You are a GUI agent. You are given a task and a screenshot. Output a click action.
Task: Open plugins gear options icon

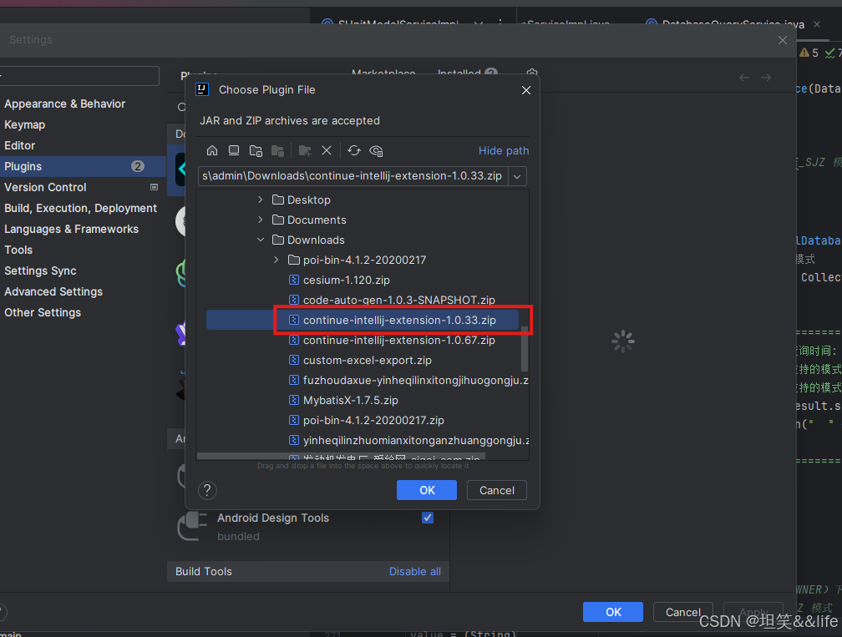click(532, 73)
